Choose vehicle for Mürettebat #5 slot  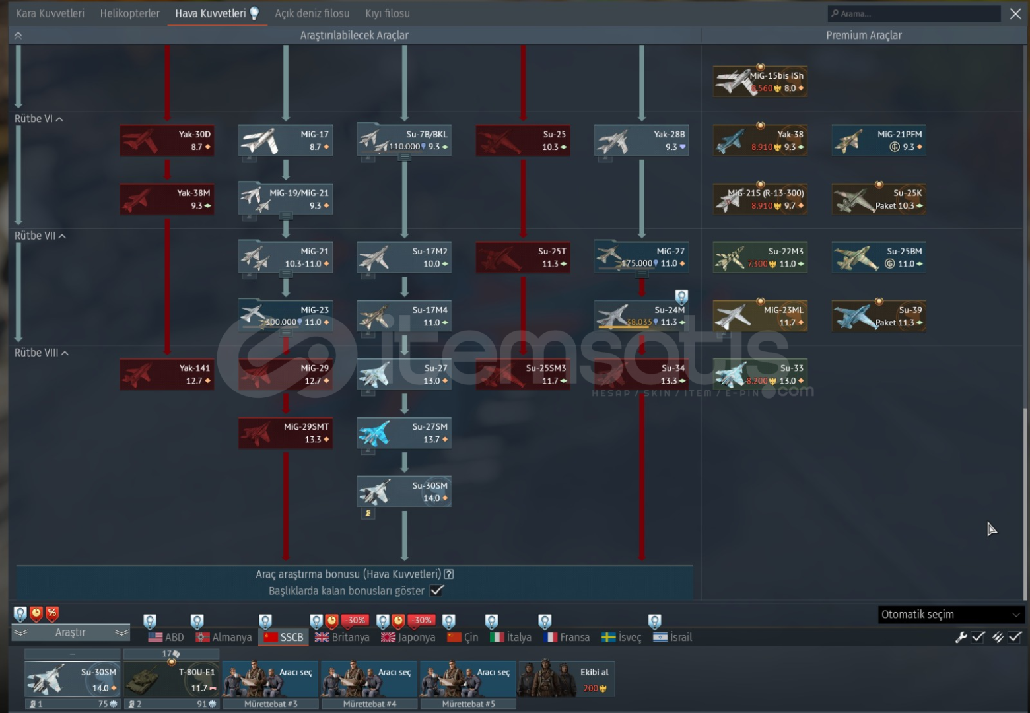click(469, 679)
